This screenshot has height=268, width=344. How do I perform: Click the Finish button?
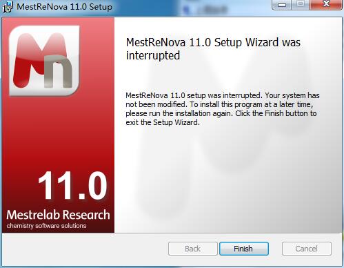tap(244, 249)
